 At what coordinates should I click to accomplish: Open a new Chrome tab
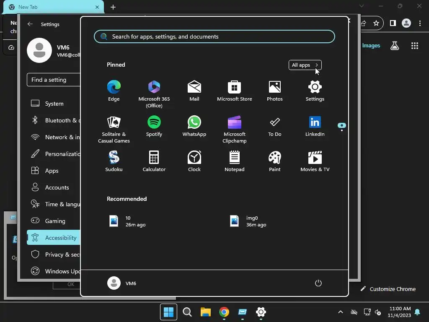(113, 7)
